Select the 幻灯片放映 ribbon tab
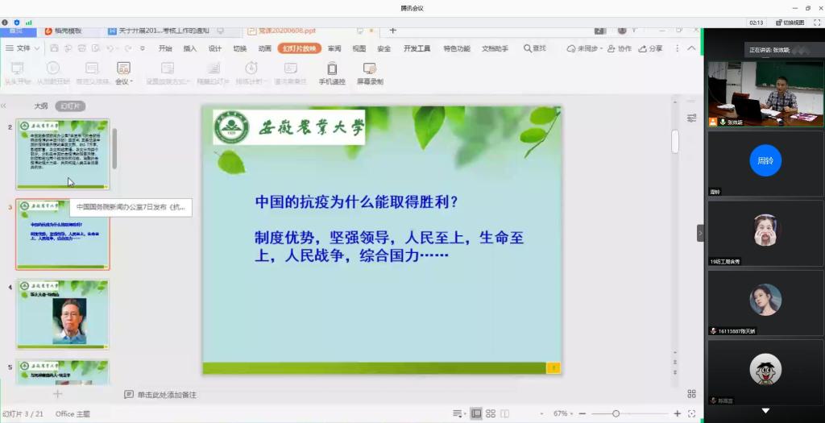Viewport: 825px width, 423px height. [300, 48]
